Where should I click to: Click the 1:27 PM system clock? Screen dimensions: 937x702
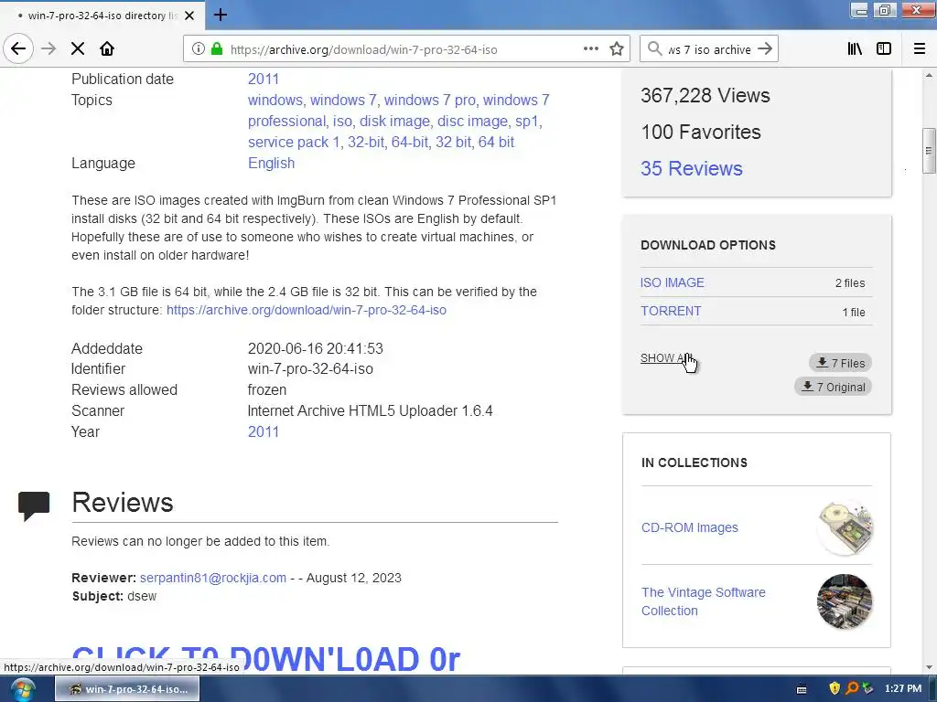coord(903,688)
